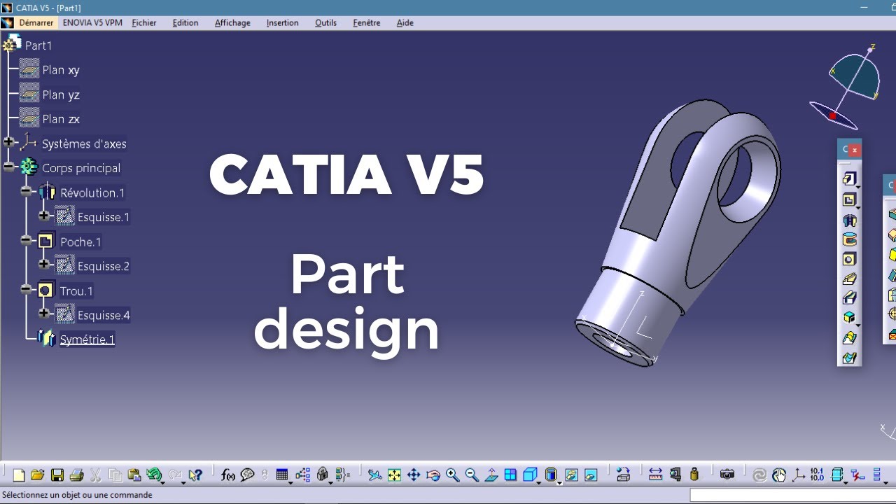896x504 pixels.
Task: Expand the Systèmes d'axes node
Action: pyautogui.click(x=9, y=142)
